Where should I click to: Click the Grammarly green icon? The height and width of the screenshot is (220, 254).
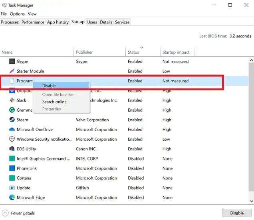point(12,110)
